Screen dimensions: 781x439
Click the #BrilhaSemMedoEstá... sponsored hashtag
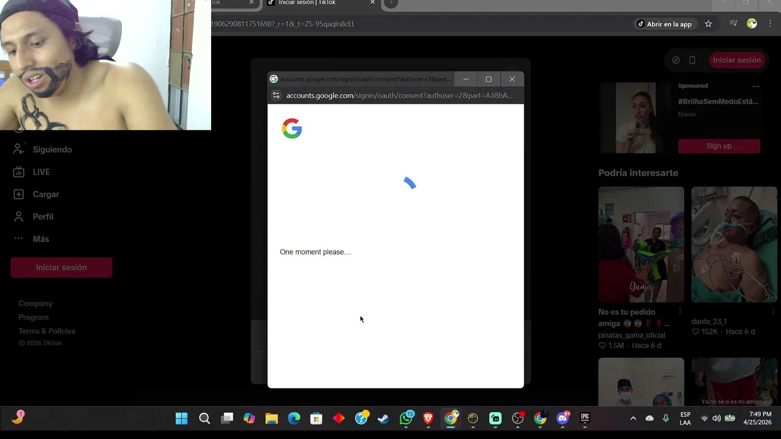(718, 101)
